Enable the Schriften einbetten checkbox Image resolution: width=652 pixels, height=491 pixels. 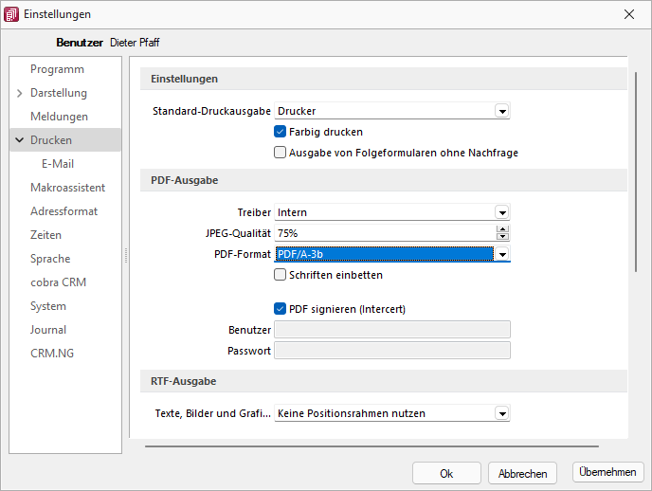pos(280,274)
